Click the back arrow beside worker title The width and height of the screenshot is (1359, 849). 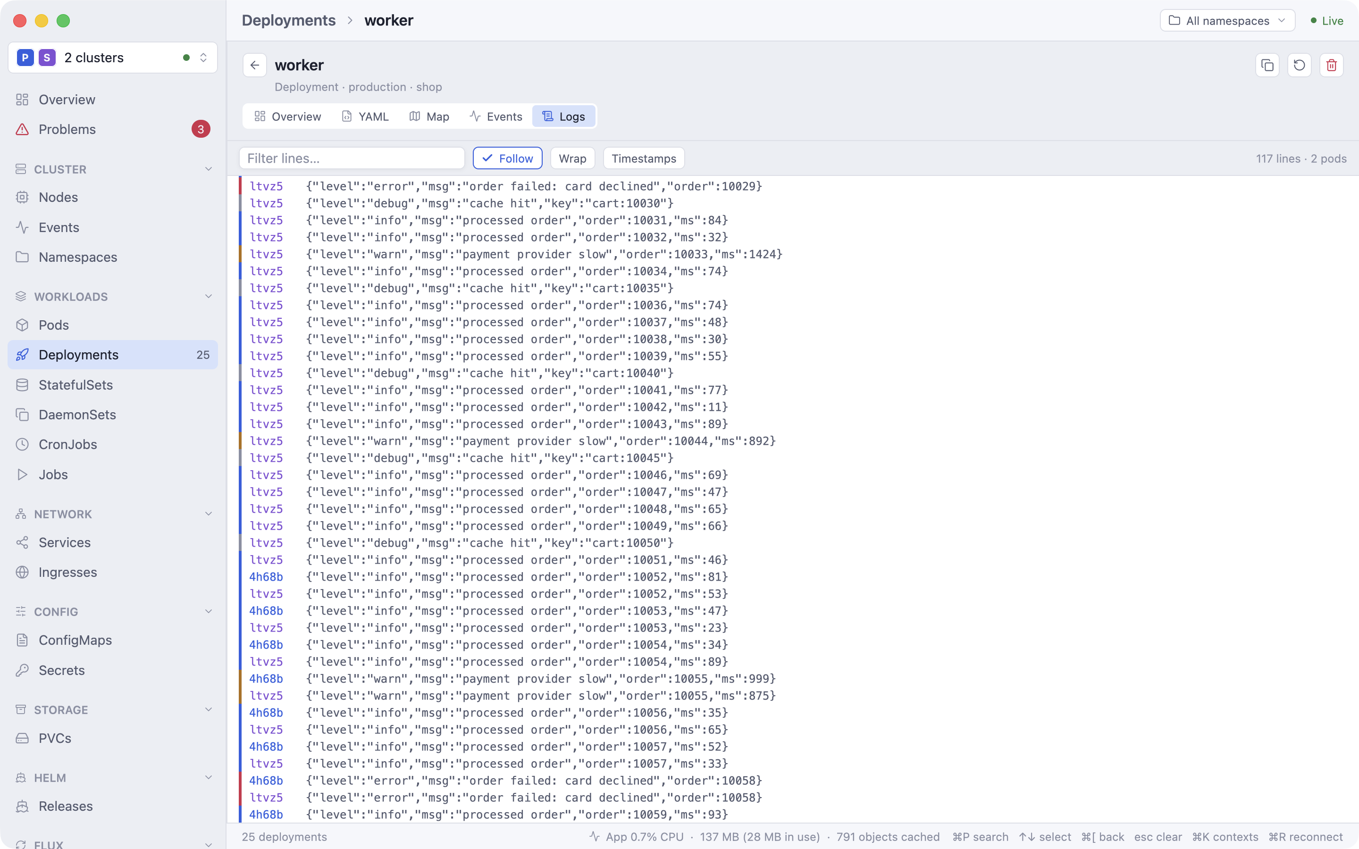click(254, 65)
